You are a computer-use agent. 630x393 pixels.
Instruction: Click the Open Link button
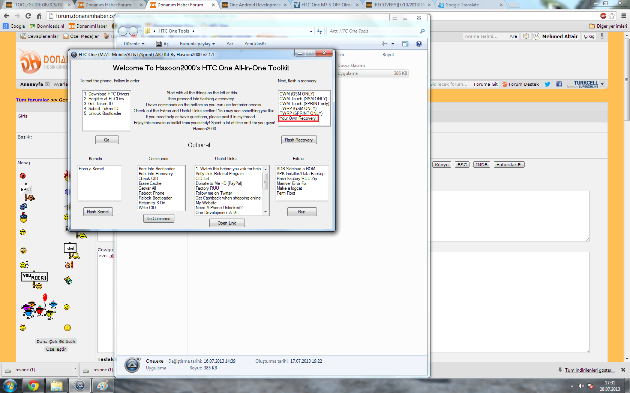(x=227, y=223)
